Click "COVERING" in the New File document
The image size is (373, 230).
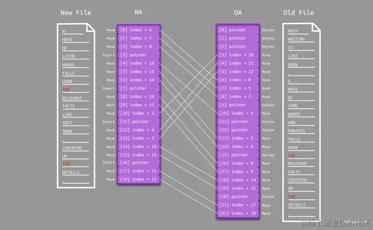72,148
